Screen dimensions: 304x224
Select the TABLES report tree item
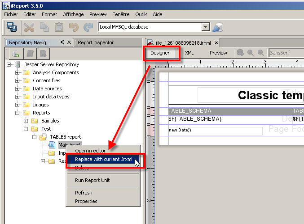coord(66,137)
